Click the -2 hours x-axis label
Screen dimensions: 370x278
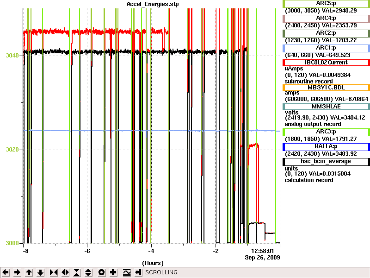coord(216,251)
